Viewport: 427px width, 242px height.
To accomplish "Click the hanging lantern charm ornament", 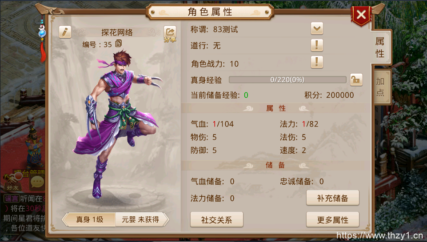I will click(x=42, y=38).
